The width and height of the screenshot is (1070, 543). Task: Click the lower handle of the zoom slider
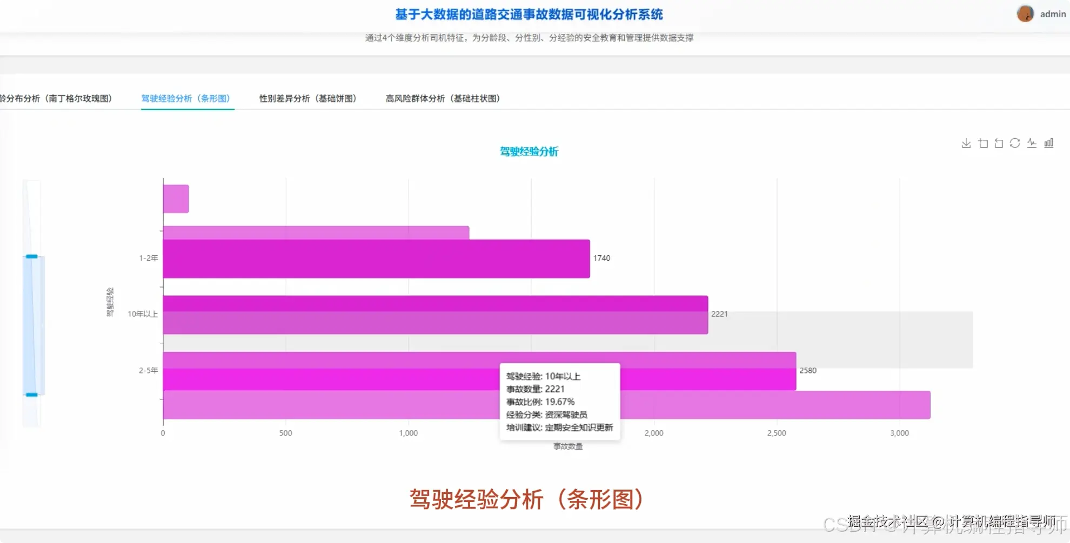(32, 395)
